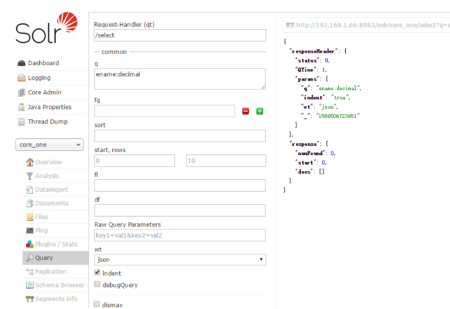Uncheck the indent checkbox
The height and width of the screenshot is (309, 450).
(97, 273)
